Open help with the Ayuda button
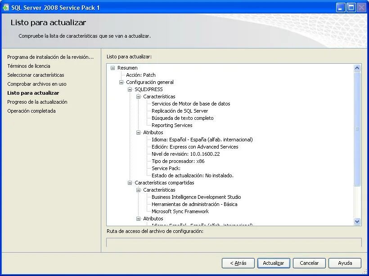The image size is (369, 276). pyautogui.click(x=345, y=263)
